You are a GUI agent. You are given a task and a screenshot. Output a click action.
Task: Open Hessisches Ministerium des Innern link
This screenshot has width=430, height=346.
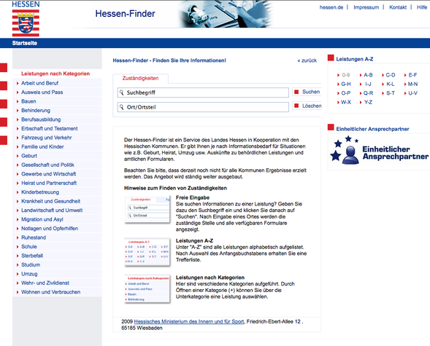pyautogui.click(x=189, y=322)
